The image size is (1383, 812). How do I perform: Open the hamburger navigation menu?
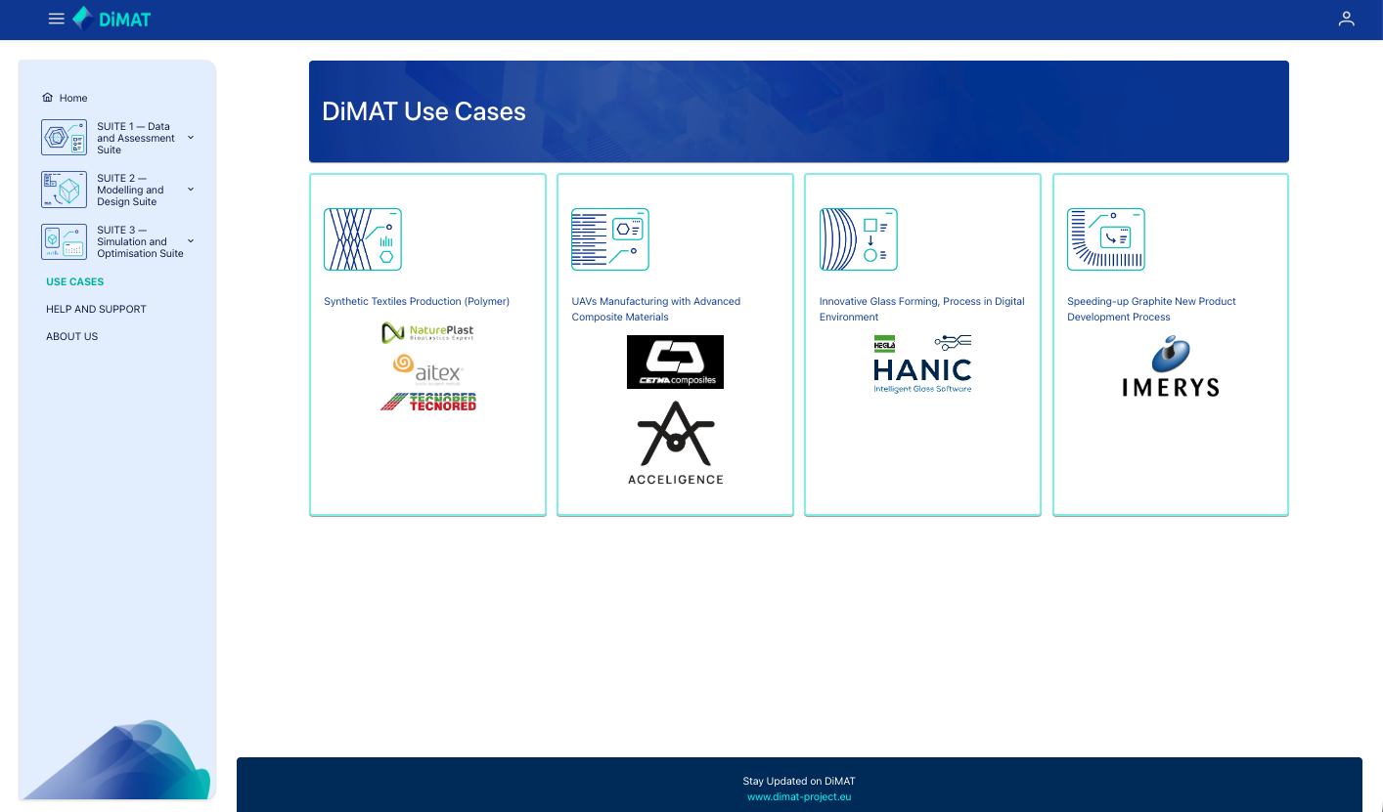point(57,19)
